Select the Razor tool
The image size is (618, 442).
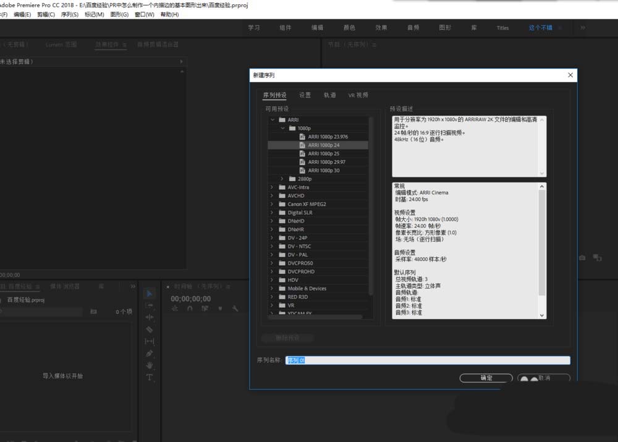[150, 329]
